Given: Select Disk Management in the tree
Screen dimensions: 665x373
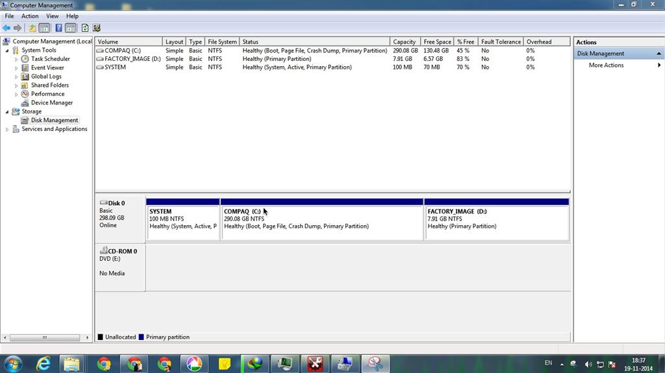Looking at the screenshot, I should point(55,121).
